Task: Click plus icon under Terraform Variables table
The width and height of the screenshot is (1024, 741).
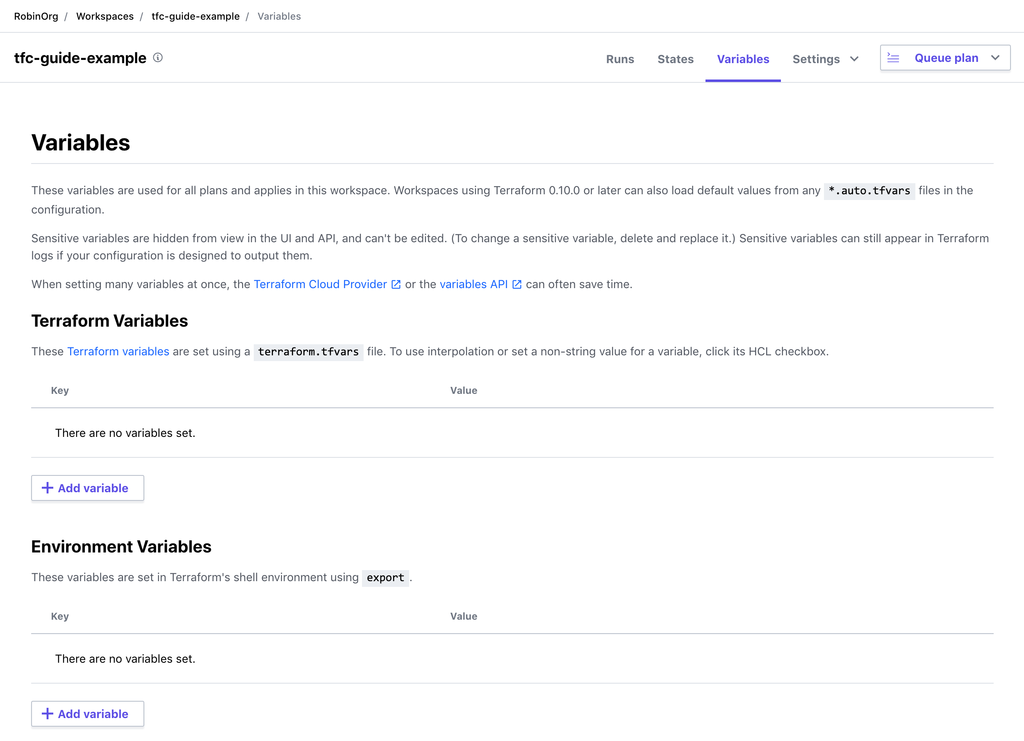Action: click(x=48, y=488)
